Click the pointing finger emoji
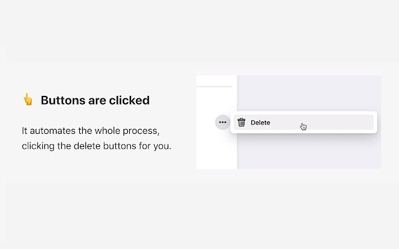399x249 pixels. [27, 100]
